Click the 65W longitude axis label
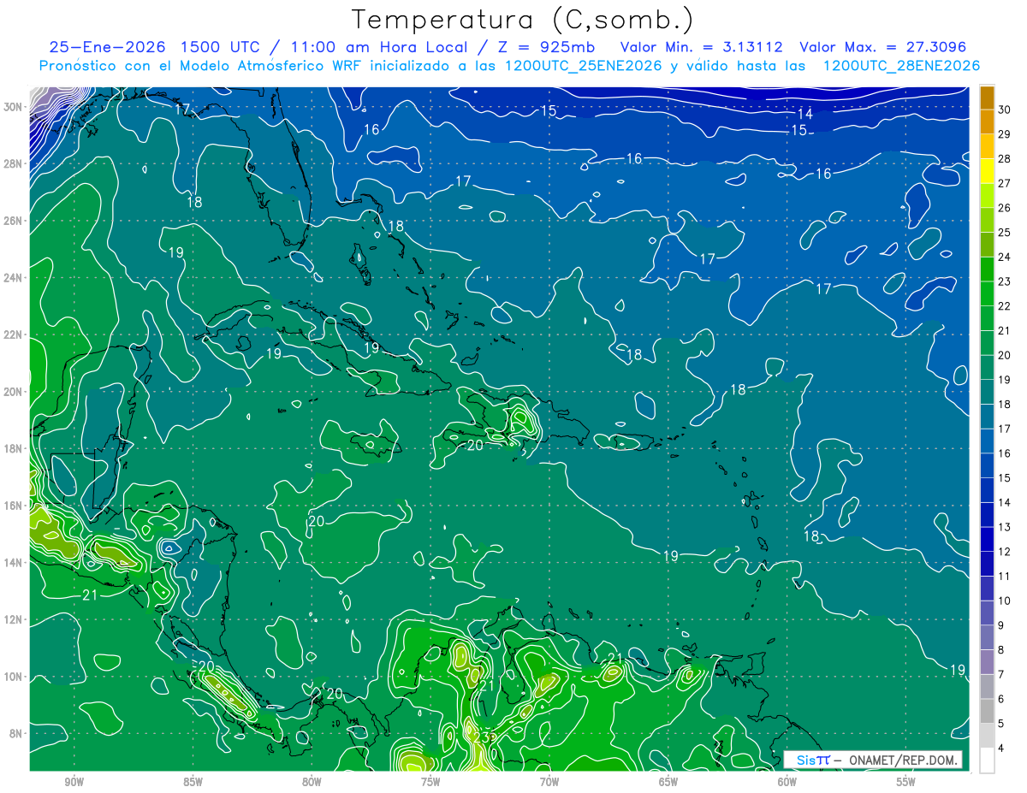Image resolution: width=1027 pixels, height=793 pixels. coord(668,782)
